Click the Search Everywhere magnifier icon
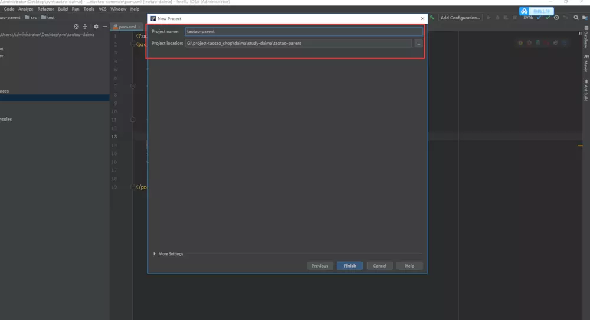Viewport: 590px width, 320px height. 576,18
